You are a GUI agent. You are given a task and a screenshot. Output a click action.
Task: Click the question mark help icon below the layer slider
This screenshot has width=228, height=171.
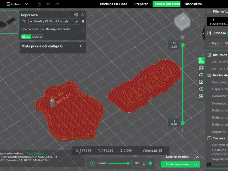183,131
